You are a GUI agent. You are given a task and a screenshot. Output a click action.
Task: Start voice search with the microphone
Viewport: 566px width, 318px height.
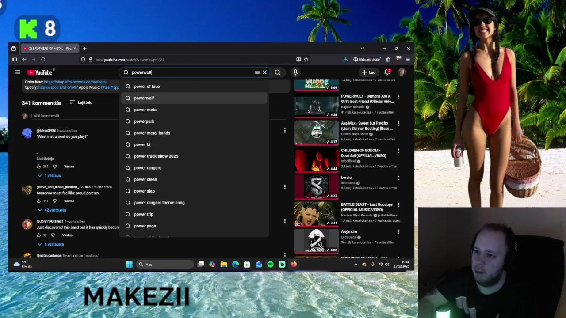(295, 72)
